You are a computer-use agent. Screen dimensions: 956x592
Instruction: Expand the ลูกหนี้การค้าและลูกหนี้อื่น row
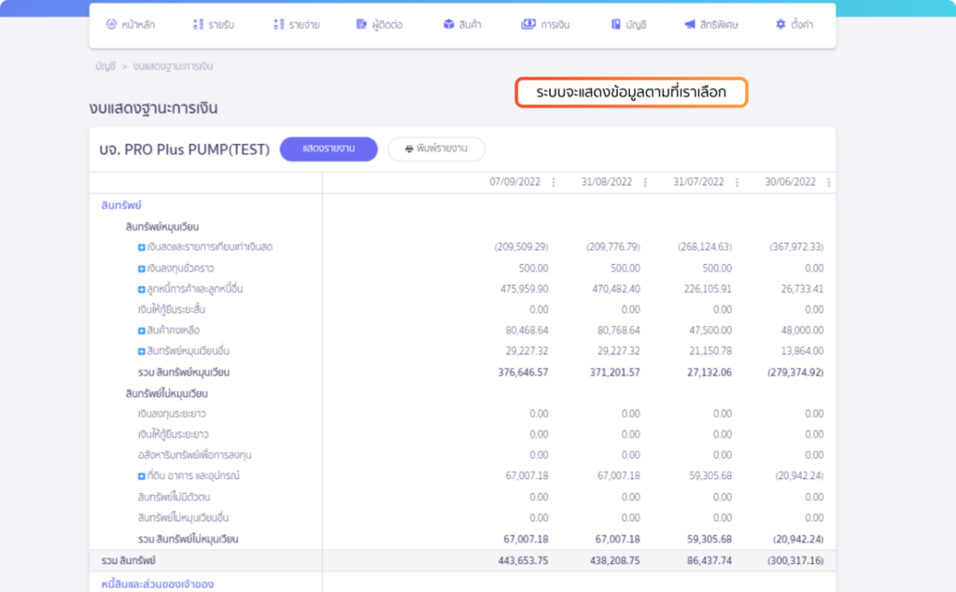(142, 289)
